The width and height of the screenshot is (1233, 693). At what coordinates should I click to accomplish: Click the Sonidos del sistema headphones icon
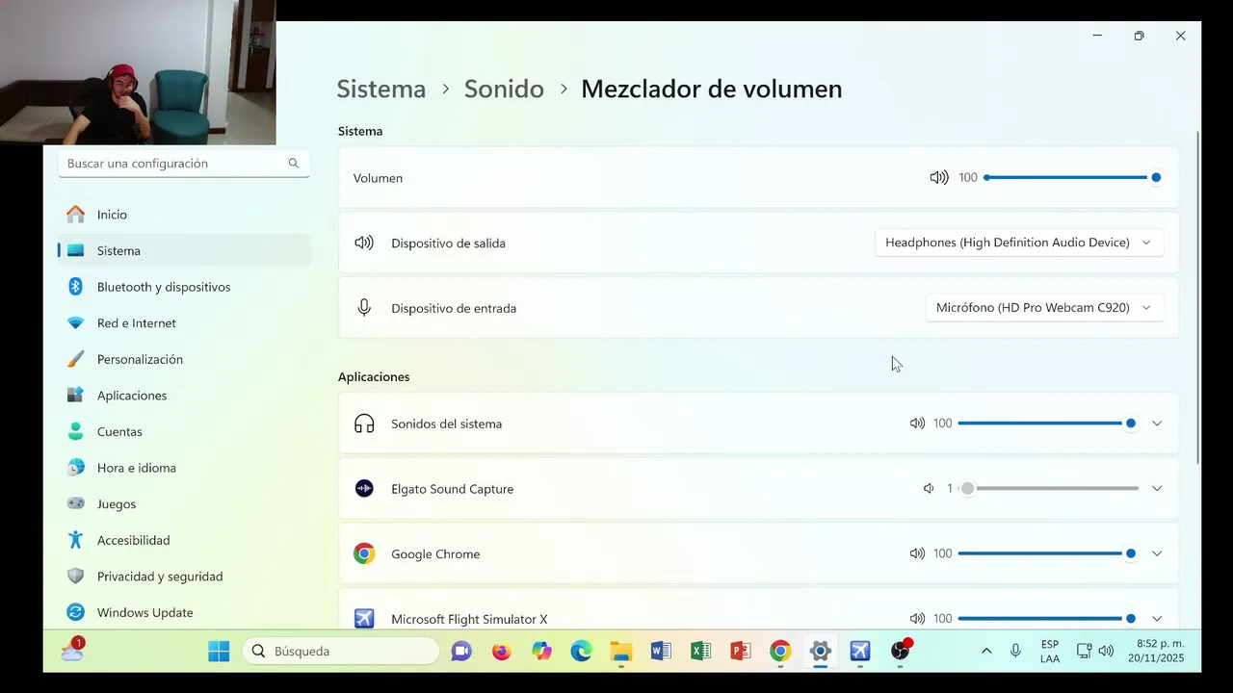(364, 423)
